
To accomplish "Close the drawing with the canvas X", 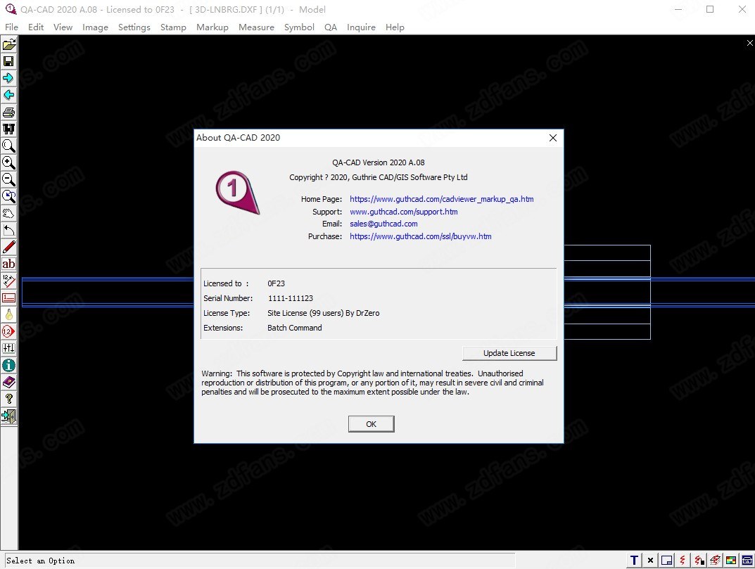I will 749,44.
